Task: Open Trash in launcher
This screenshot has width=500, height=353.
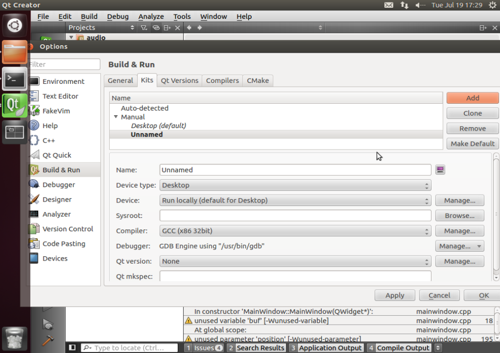Action: click(x=14, y=338)
